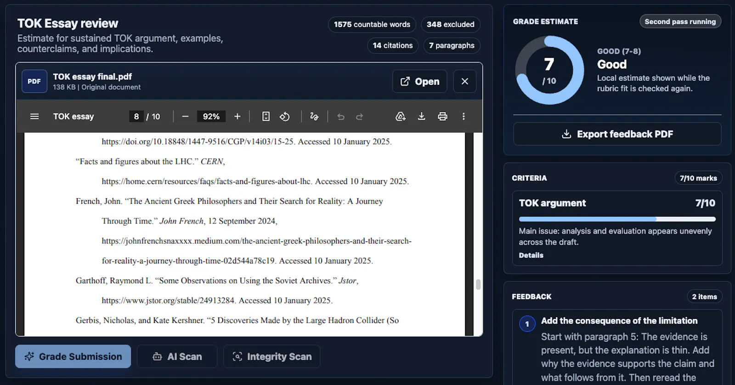Zoom out the PDF with minus button
The width and height of the screenshot is (735, 385).
point(185,117)
